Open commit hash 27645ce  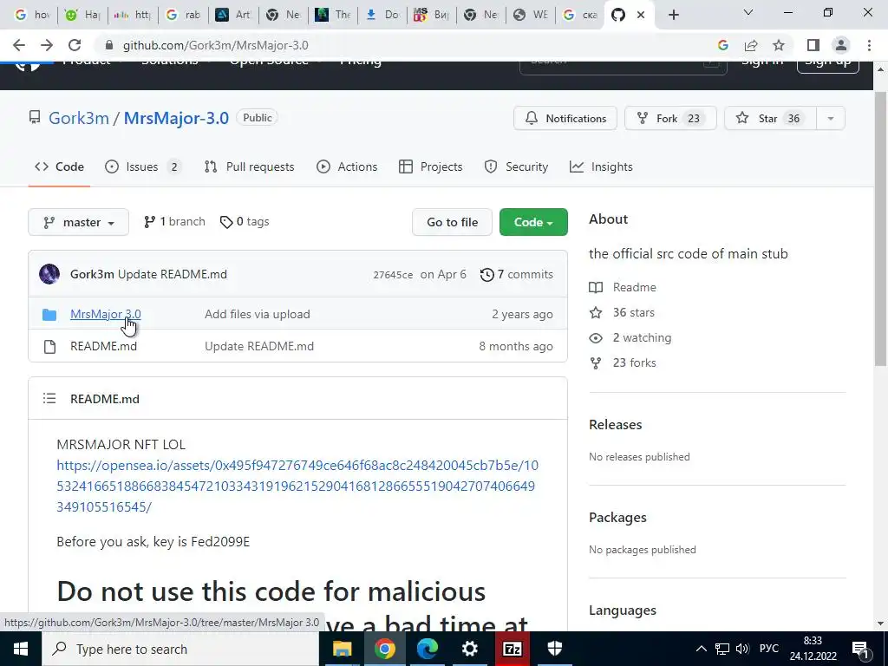tap(393, 275)
